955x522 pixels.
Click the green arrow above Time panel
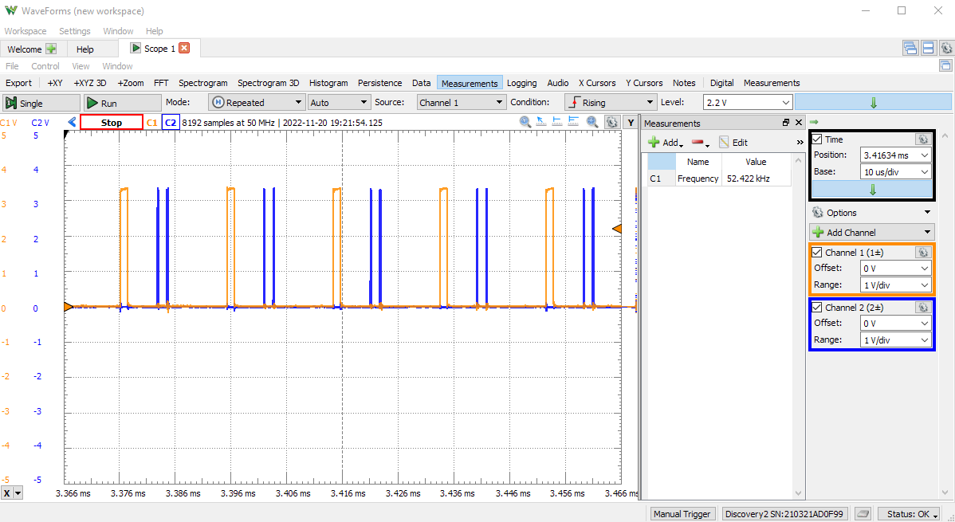coord(815,123)
